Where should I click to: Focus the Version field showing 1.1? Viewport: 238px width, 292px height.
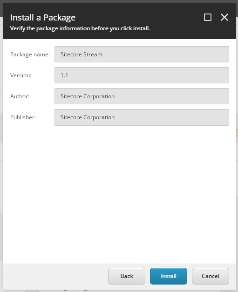[x=142, y=75]
